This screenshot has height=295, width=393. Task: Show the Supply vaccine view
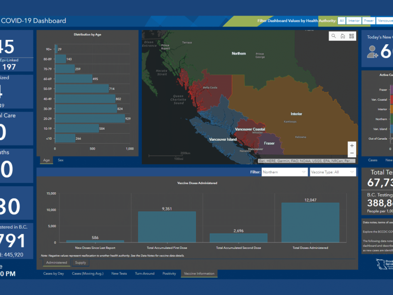coord(81,263)
